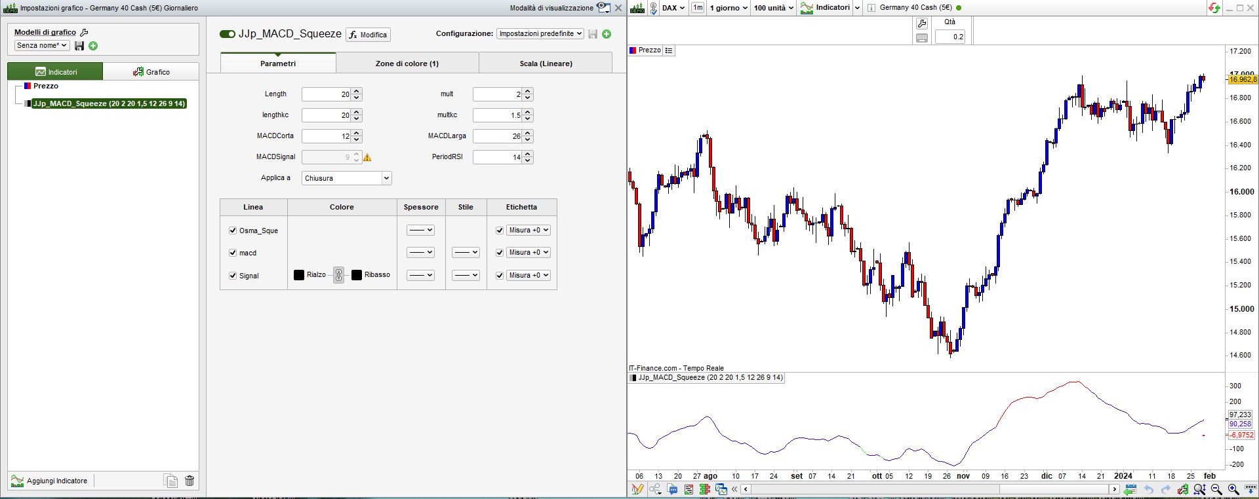Open the Modelli di grafico link
Viewport: 1259px width, 499px height.
coord(45,32)
